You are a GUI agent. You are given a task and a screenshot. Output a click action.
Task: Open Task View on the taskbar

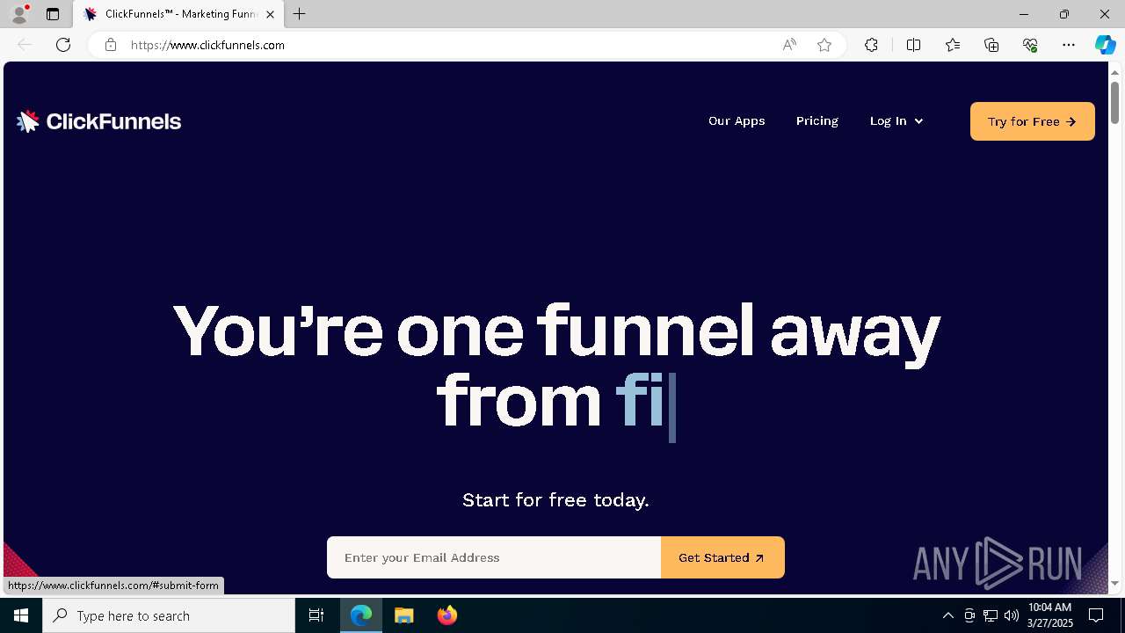click(x=316, y=615)
